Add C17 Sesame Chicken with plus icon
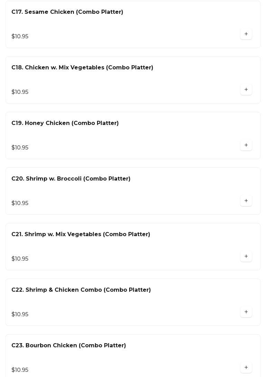This screenshot has width=266, height=377. [x=246, y=34]
